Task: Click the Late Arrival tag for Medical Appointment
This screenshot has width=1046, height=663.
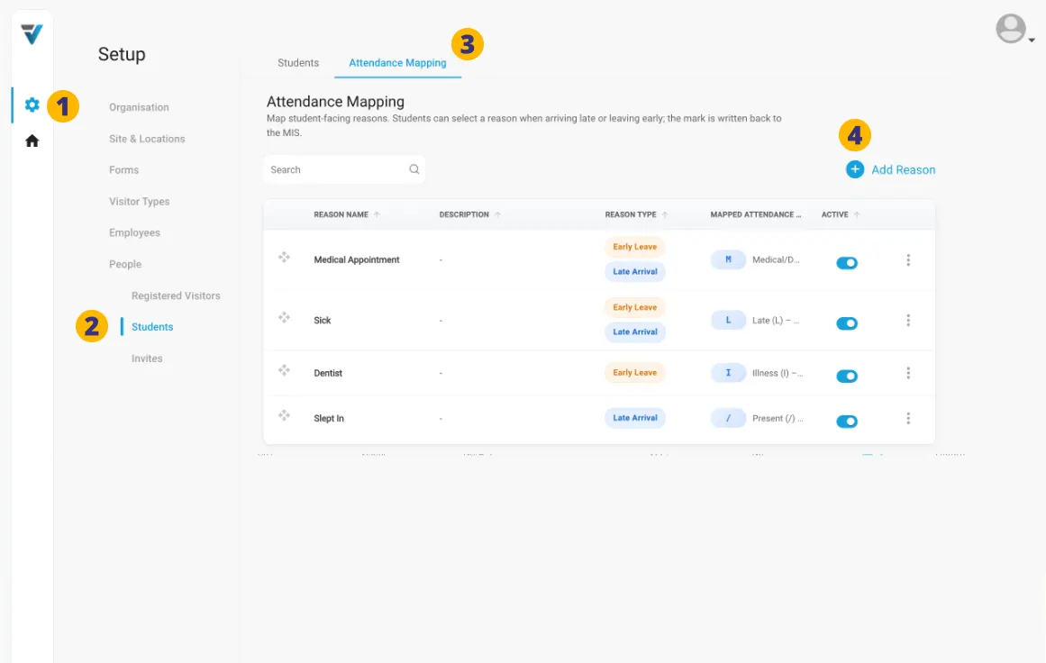Action: click(635, 271)
